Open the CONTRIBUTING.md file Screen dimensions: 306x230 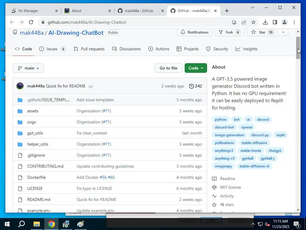tap(45, 167)
